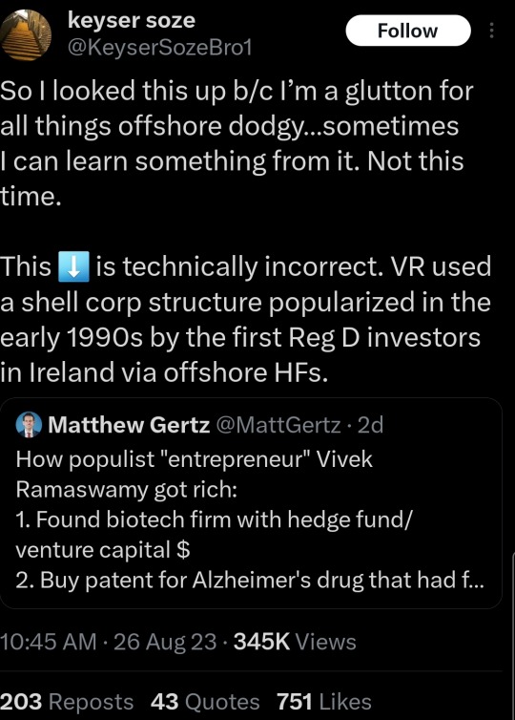Show the 43 Quotes list
Viewport: 515px width, 720px height.
coord(205,702)
